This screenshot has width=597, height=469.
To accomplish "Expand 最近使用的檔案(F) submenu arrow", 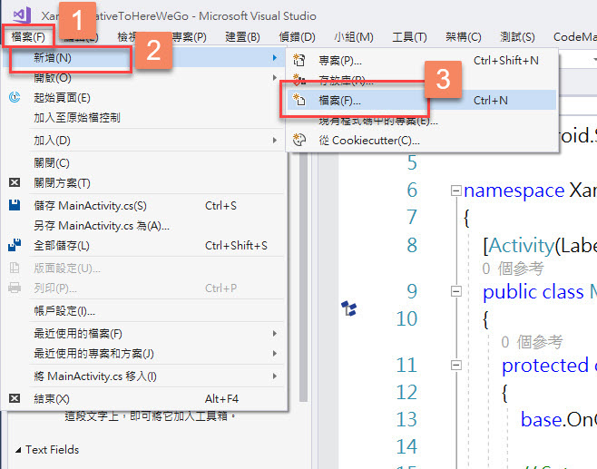I will point(275,334).
